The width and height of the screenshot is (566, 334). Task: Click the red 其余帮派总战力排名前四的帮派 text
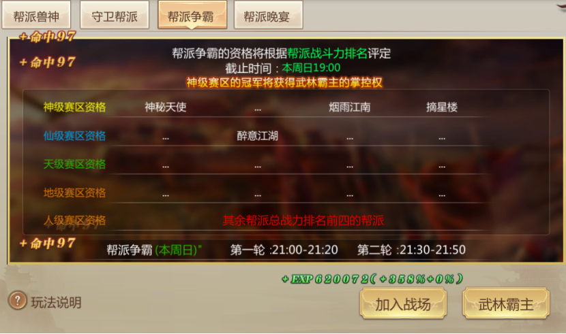303,220
